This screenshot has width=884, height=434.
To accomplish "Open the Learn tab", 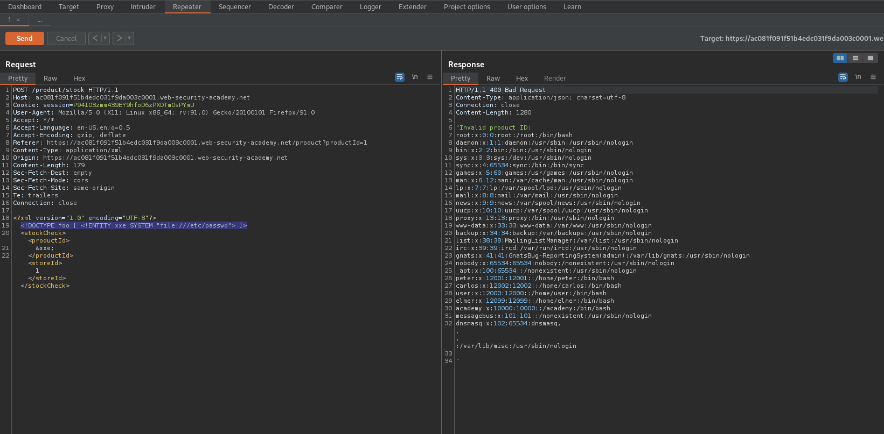I will (x=572, y=6).
